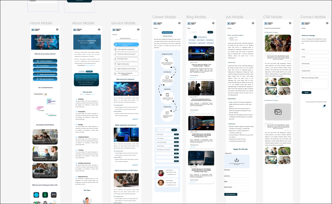Select the service Mobile frame label
This screenshot has height=204, width=332.
pos(123,23)
